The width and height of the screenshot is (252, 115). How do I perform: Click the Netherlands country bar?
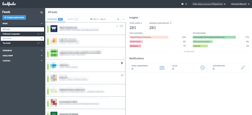point(136,41)
